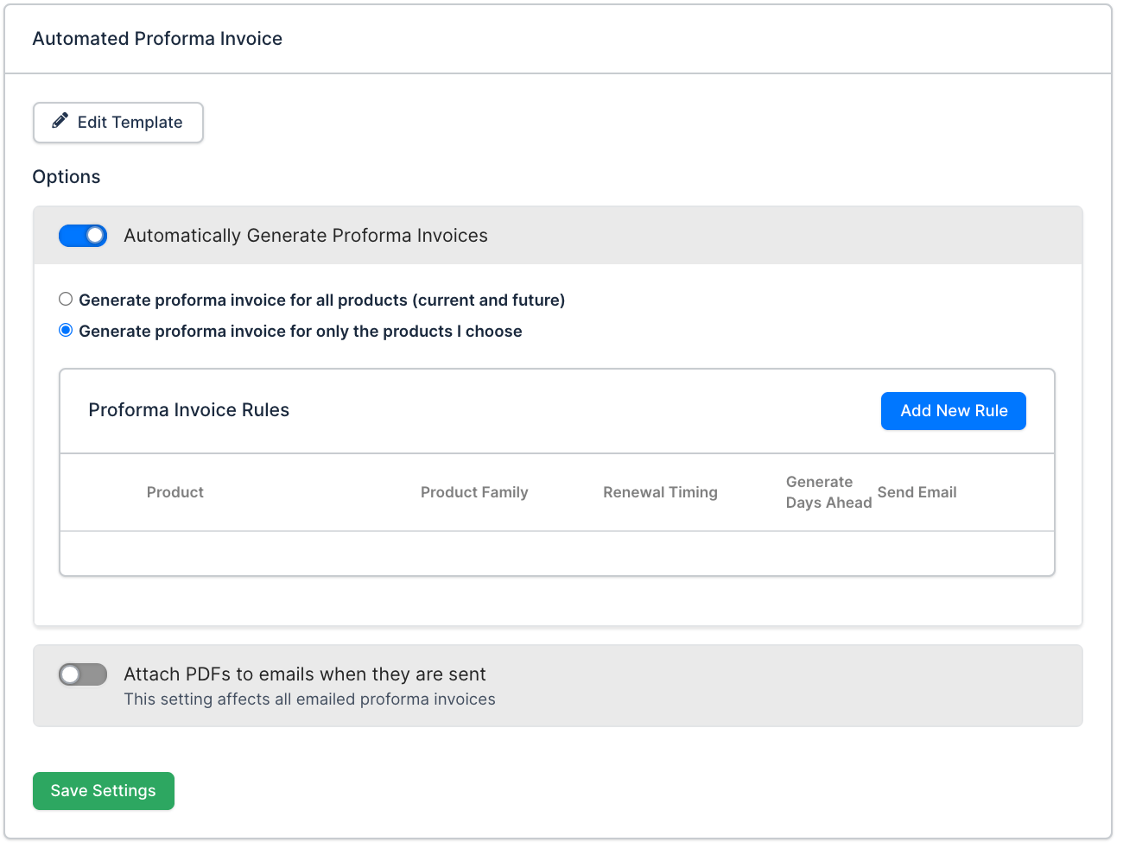
Task: Click the empty row in the rules table
Action: tap(557, 554)
